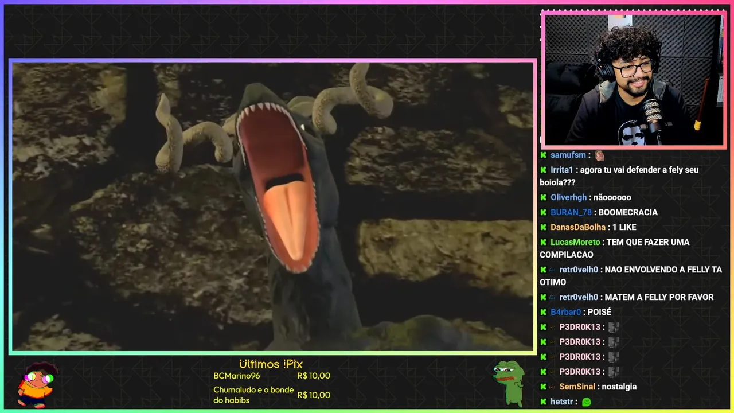Image resolution: width=734 pixels, height=413 pixels.
Task: Open Oliverhgh's profile from chat
Action: [570, 197]
